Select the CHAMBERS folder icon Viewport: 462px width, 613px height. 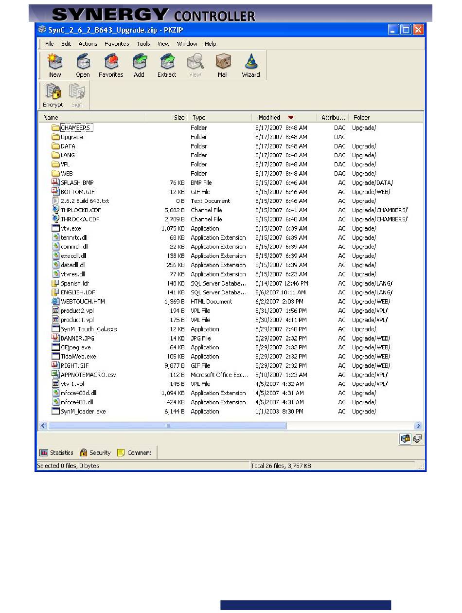point(55,128)
